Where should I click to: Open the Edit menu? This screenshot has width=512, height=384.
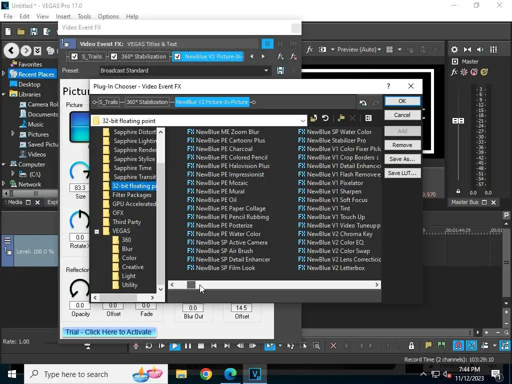(x=24, y=16)
